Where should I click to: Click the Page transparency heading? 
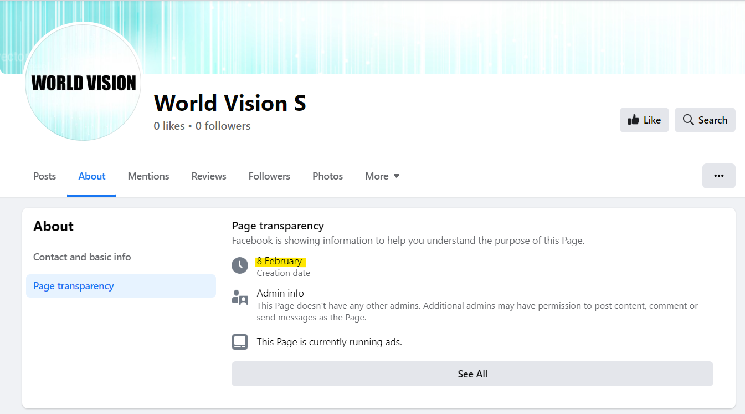point(278,226)
